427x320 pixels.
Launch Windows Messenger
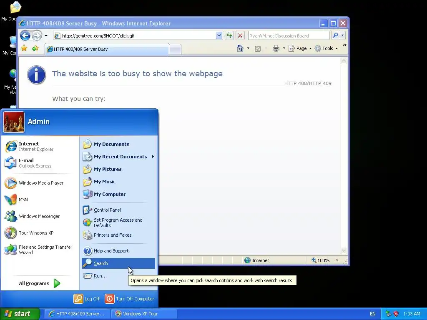[x=40, y=216]
